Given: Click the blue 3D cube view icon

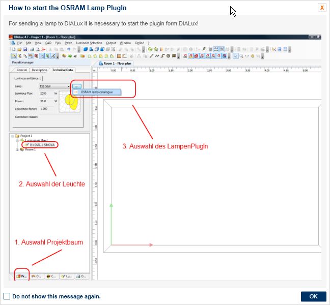Looking at the screenshot, I should click(86, 49).
